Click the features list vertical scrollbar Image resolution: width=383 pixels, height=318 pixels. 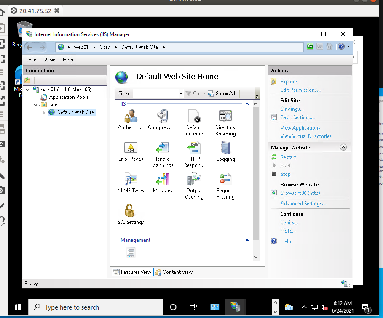pyautogui.click(x=256, y=173)
